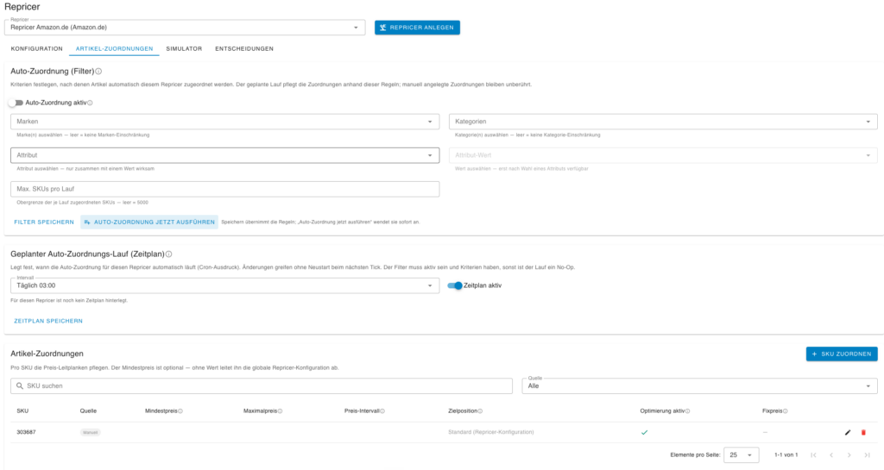Viewport: 884px width, 470px height.
Task: Click Filter speichern
Action: pos(44,222)
